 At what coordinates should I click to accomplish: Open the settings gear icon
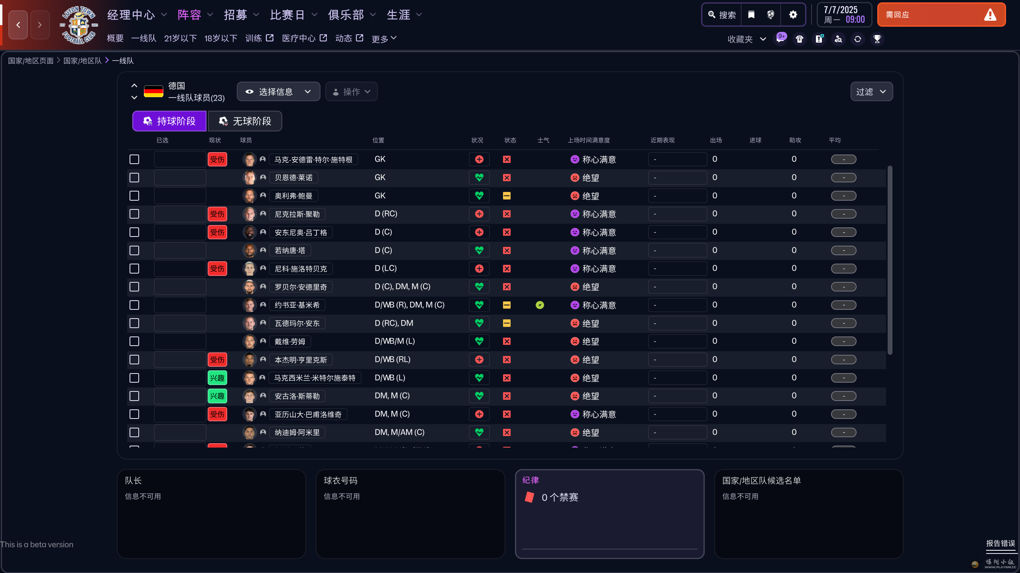[x=793, y=15]
